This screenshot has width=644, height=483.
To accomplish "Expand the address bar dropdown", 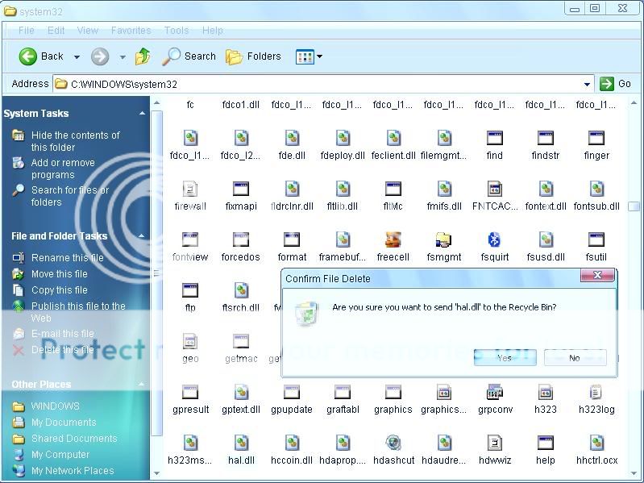I will (587, 84).
